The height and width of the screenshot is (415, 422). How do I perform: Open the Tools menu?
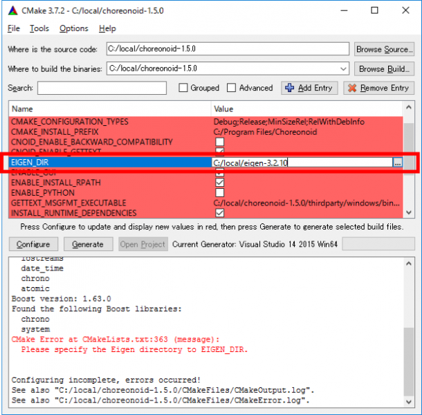click(x=39, y=28)
